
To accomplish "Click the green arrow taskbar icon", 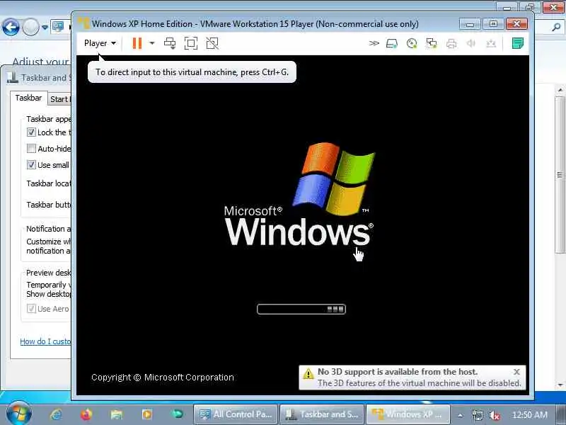I will pyautogui.click(x=178, y=414).
